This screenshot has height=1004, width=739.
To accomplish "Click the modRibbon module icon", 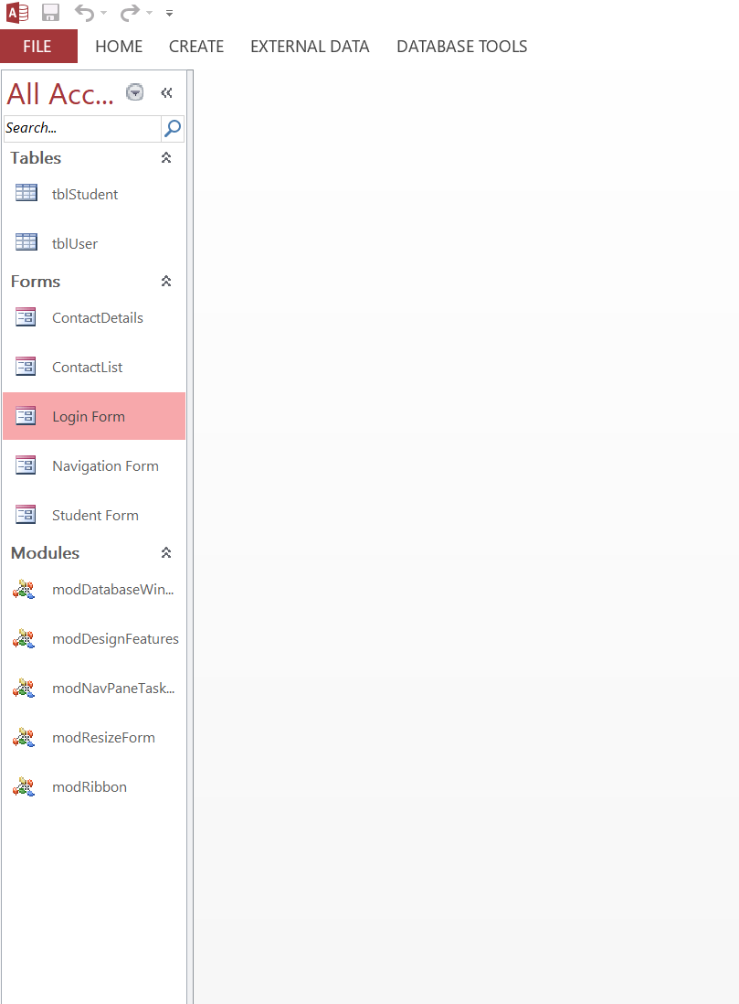I will tap(24, 785).
